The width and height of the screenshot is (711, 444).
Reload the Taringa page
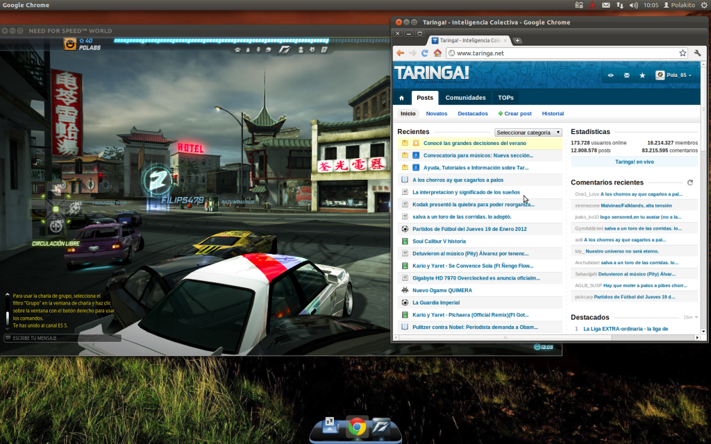[424, 53]
